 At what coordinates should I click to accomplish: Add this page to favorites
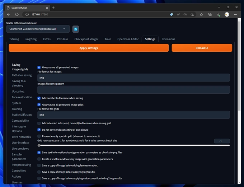coord(192,14)
